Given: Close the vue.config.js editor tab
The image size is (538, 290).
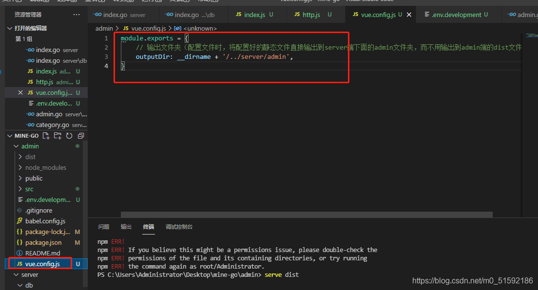Looking at the screenshot, I should (x=409, y=15).
